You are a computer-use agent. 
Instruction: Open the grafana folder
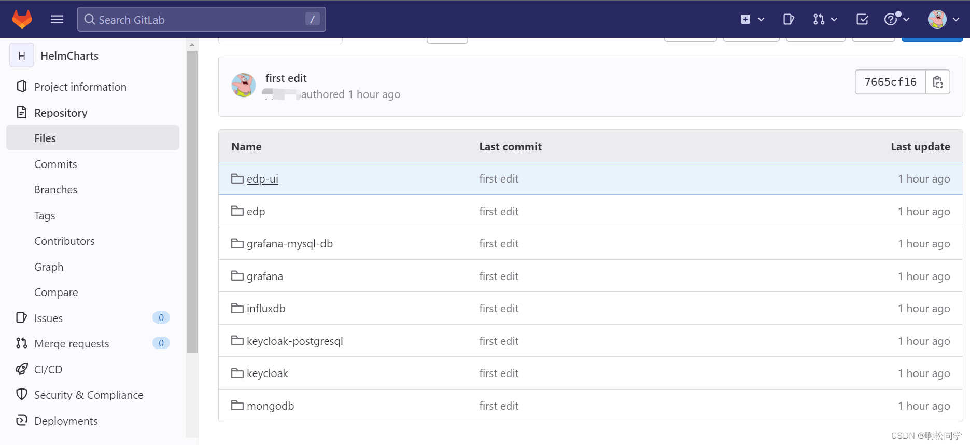(265, 276)
